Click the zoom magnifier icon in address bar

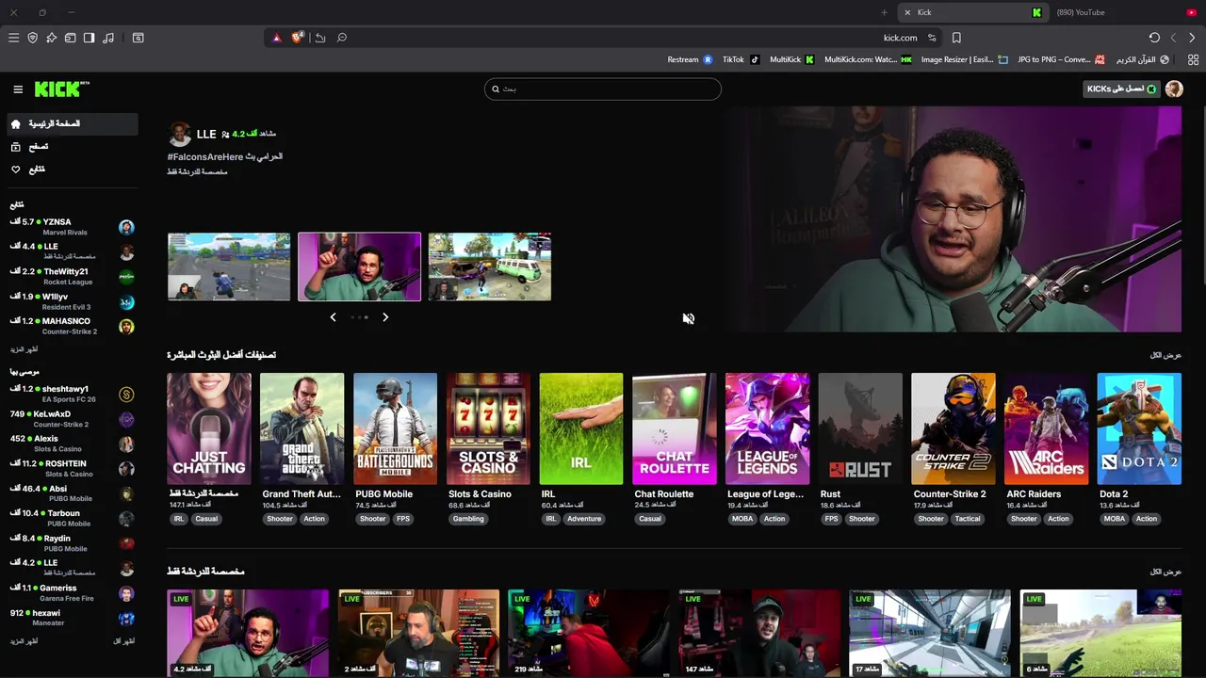point(342,38)
